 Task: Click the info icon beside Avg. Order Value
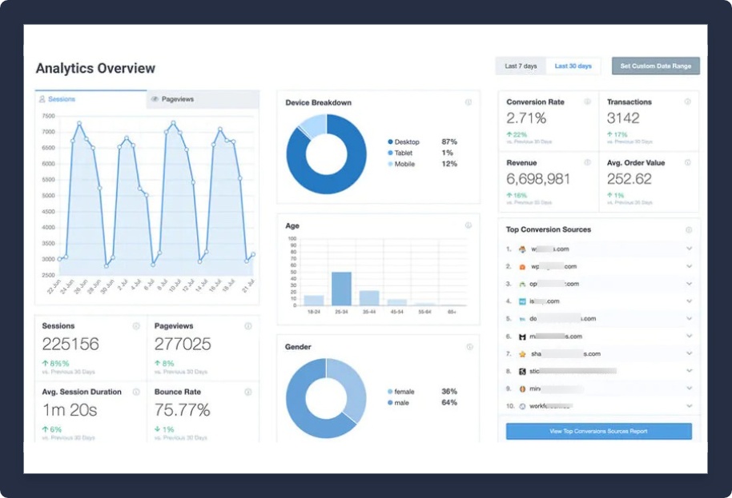(x=688, y=162)
